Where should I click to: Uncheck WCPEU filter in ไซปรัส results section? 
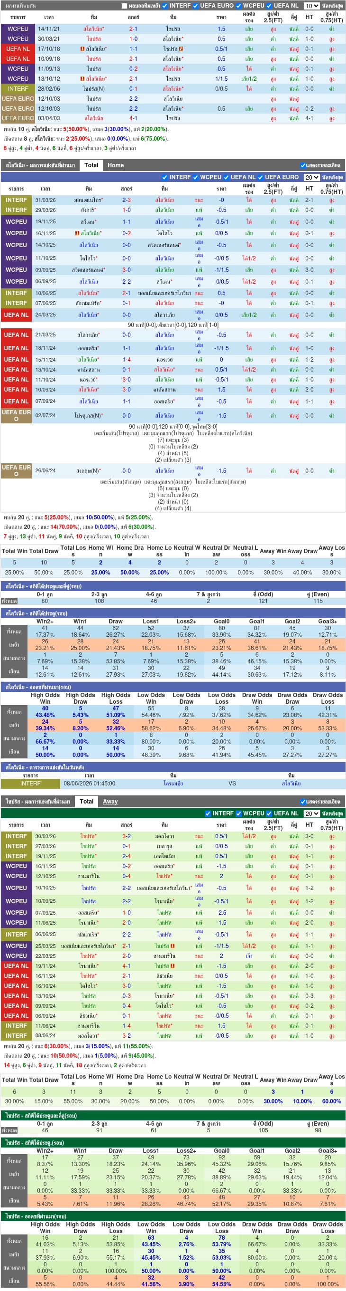click(x=238, y=814)
